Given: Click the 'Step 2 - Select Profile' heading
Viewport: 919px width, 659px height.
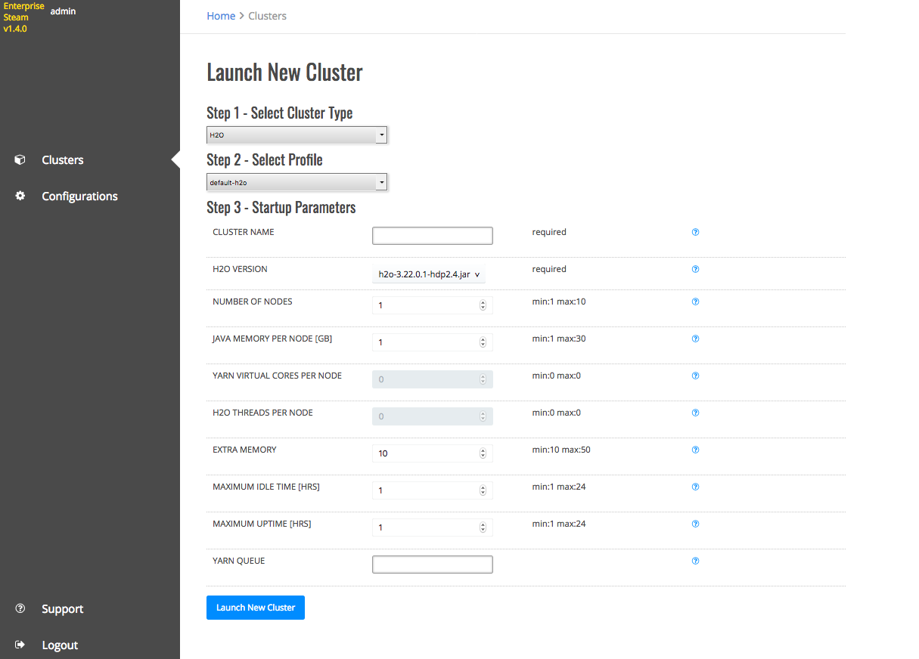Looking at the screenshot, I should click(265, 160).
